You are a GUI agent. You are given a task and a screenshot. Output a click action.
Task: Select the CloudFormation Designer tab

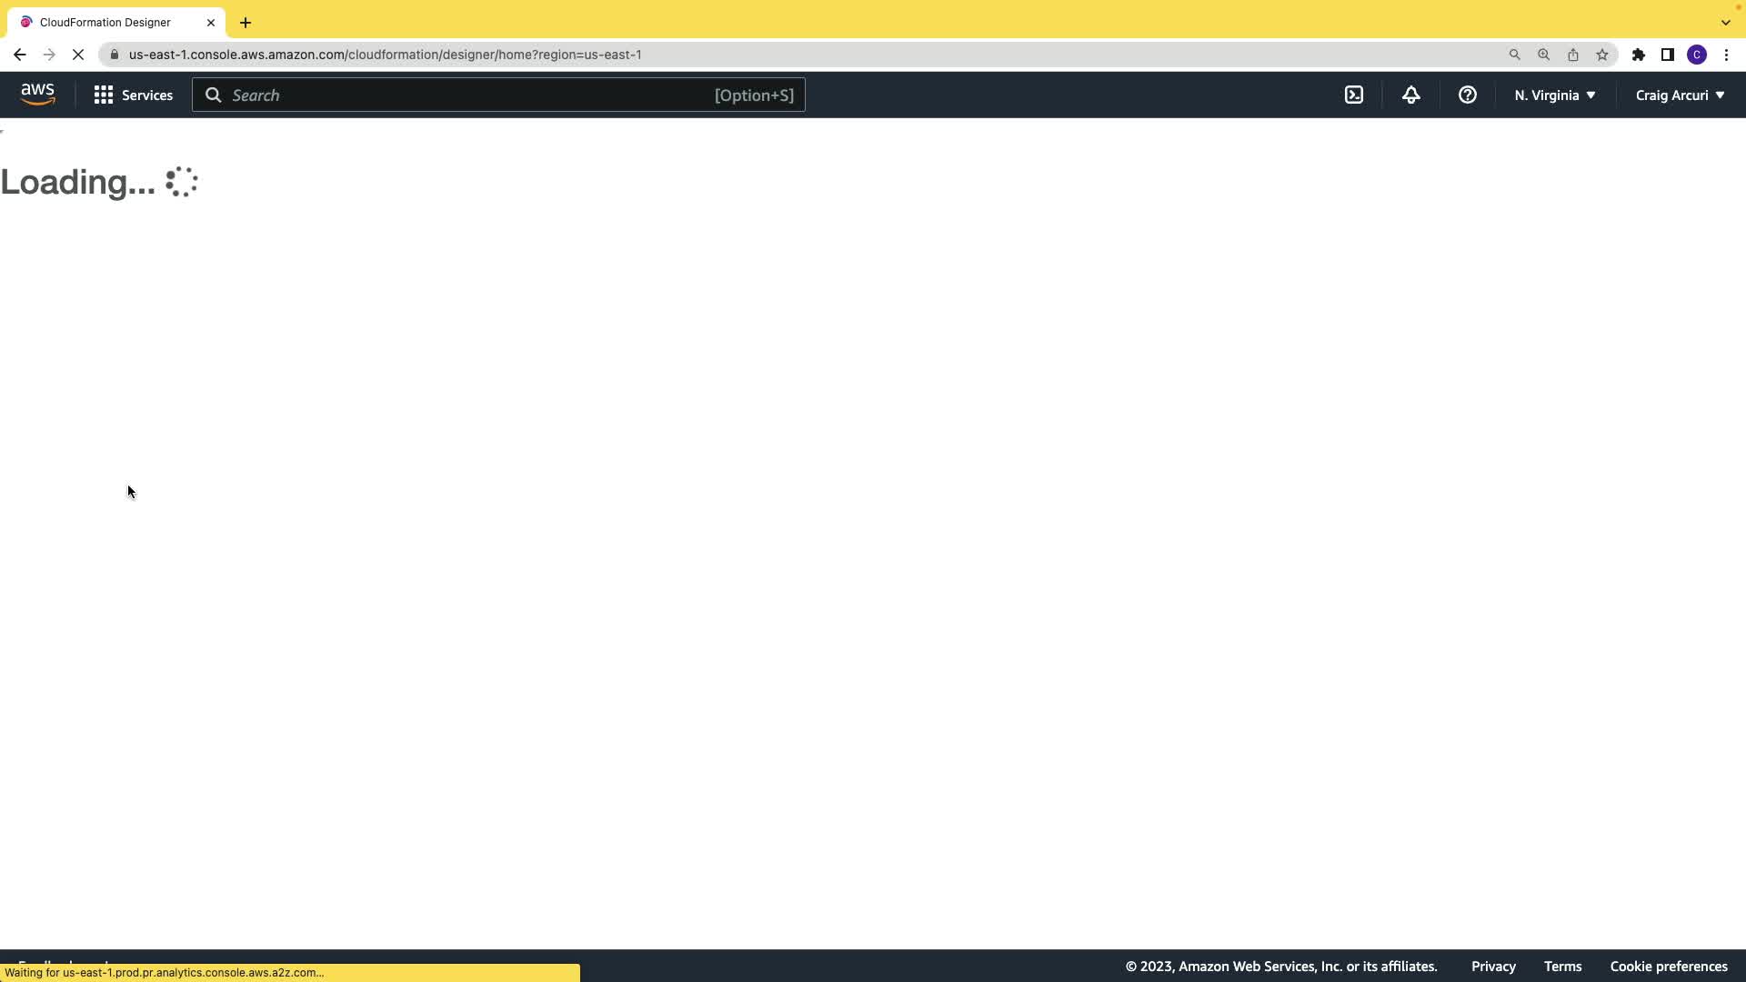105,23
